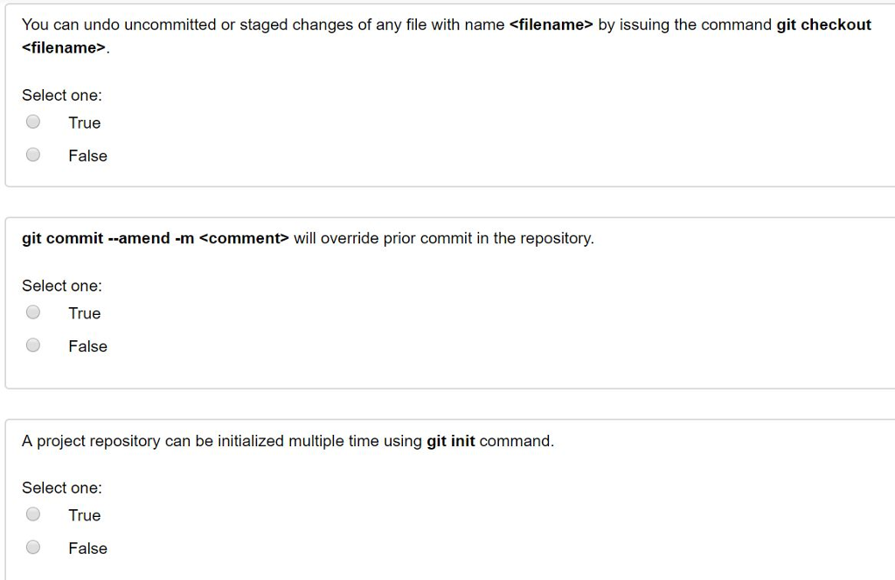The height and width of the screenshot is (580, 895).
Task: Click the True label in the first question
Action: click(84, 122)
